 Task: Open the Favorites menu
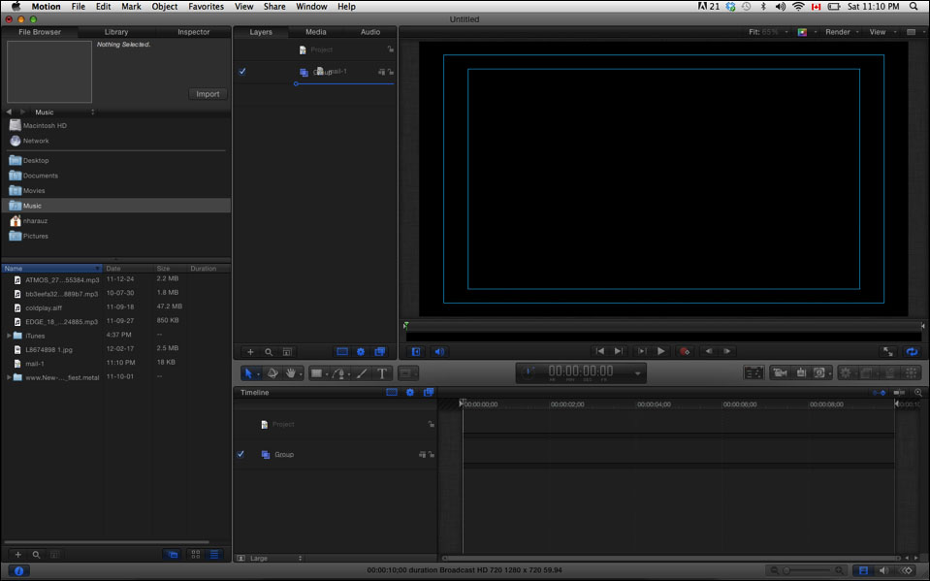(x=206, y=7)
